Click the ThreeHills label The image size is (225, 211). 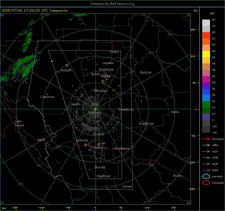point(126,110)
